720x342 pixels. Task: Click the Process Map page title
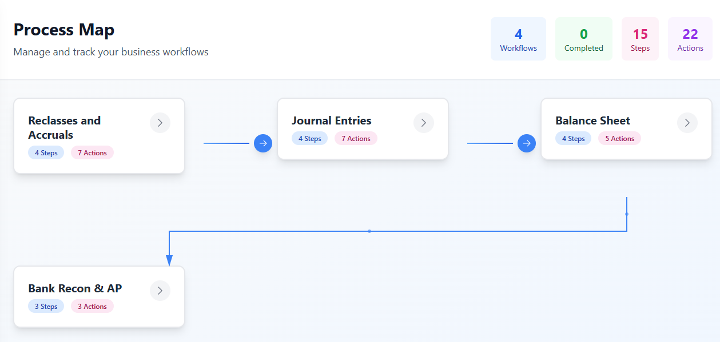(64, 30)
